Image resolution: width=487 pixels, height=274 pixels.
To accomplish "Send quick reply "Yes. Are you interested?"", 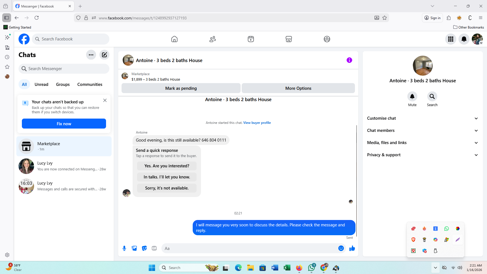I will click(x=167, y=166).
